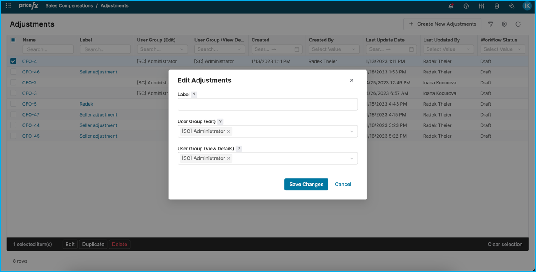536x272 pixels.
Task: Click the help question mark icon in header
Action: pyautogui.click(x=466, y=6)
